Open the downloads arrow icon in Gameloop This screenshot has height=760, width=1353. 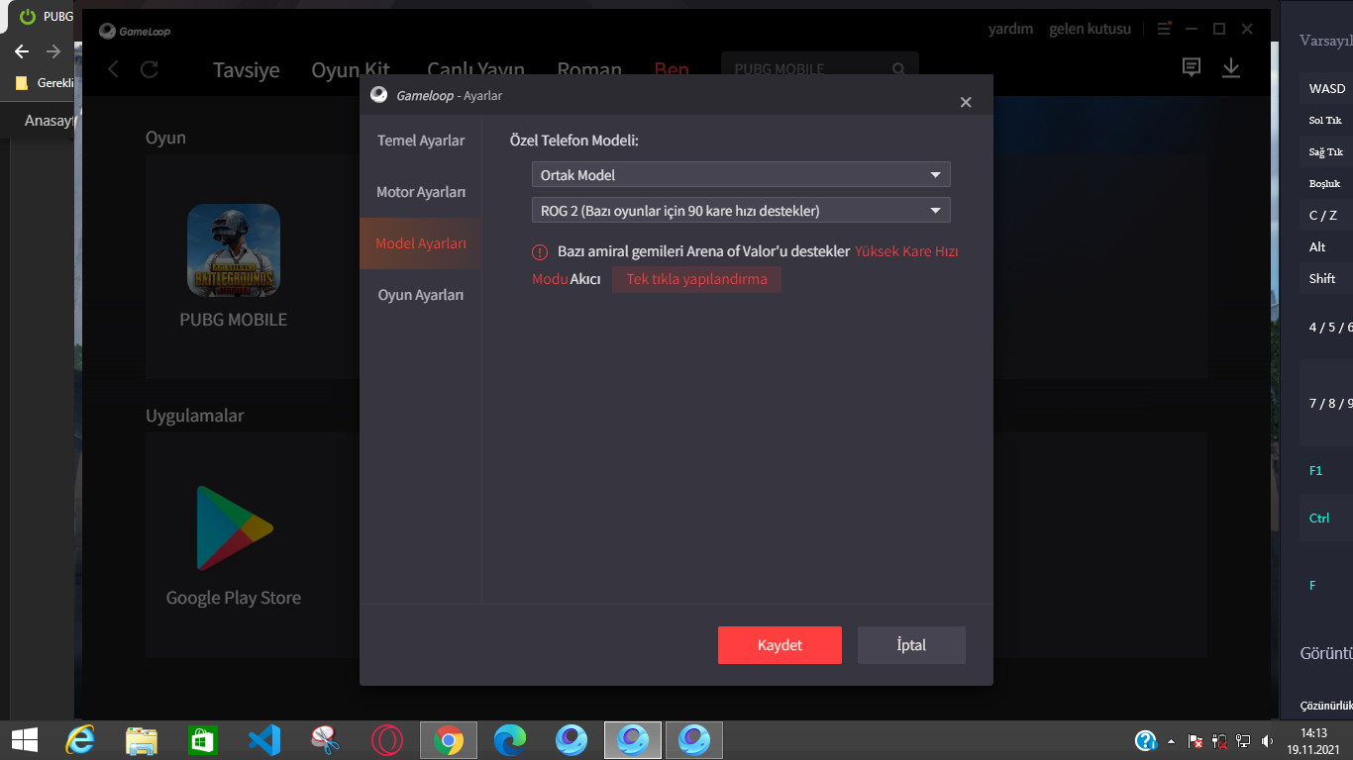pos(1231,67)
